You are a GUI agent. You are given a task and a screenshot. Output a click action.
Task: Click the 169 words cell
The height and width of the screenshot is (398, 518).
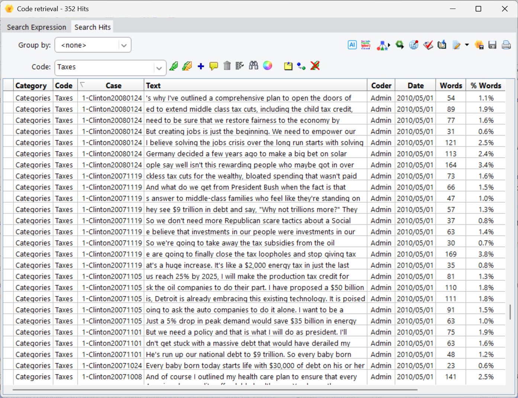point(451,254)
